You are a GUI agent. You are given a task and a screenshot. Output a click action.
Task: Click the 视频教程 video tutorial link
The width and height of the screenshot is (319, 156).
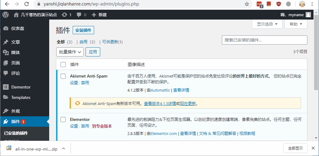(x=247, y=133)
